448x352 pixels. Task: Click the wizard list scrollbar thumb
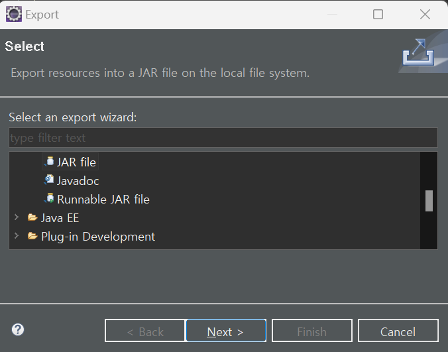[x=429, y=201]
